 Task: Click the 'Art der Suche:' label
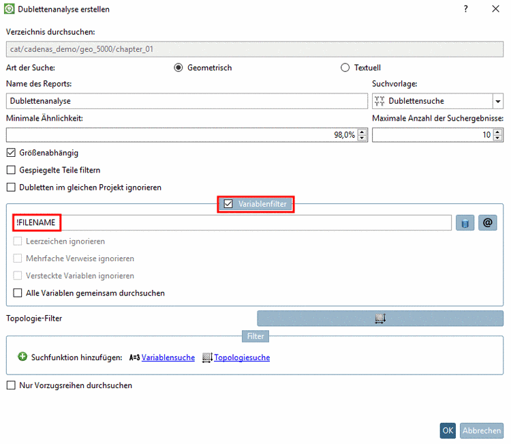tap(31, 68)
